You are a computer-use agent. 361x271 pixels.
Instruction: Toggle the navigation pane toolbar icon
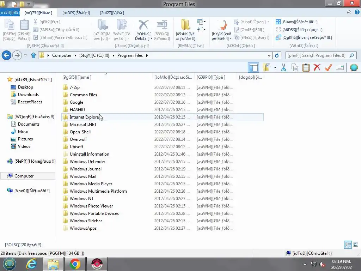253,67
